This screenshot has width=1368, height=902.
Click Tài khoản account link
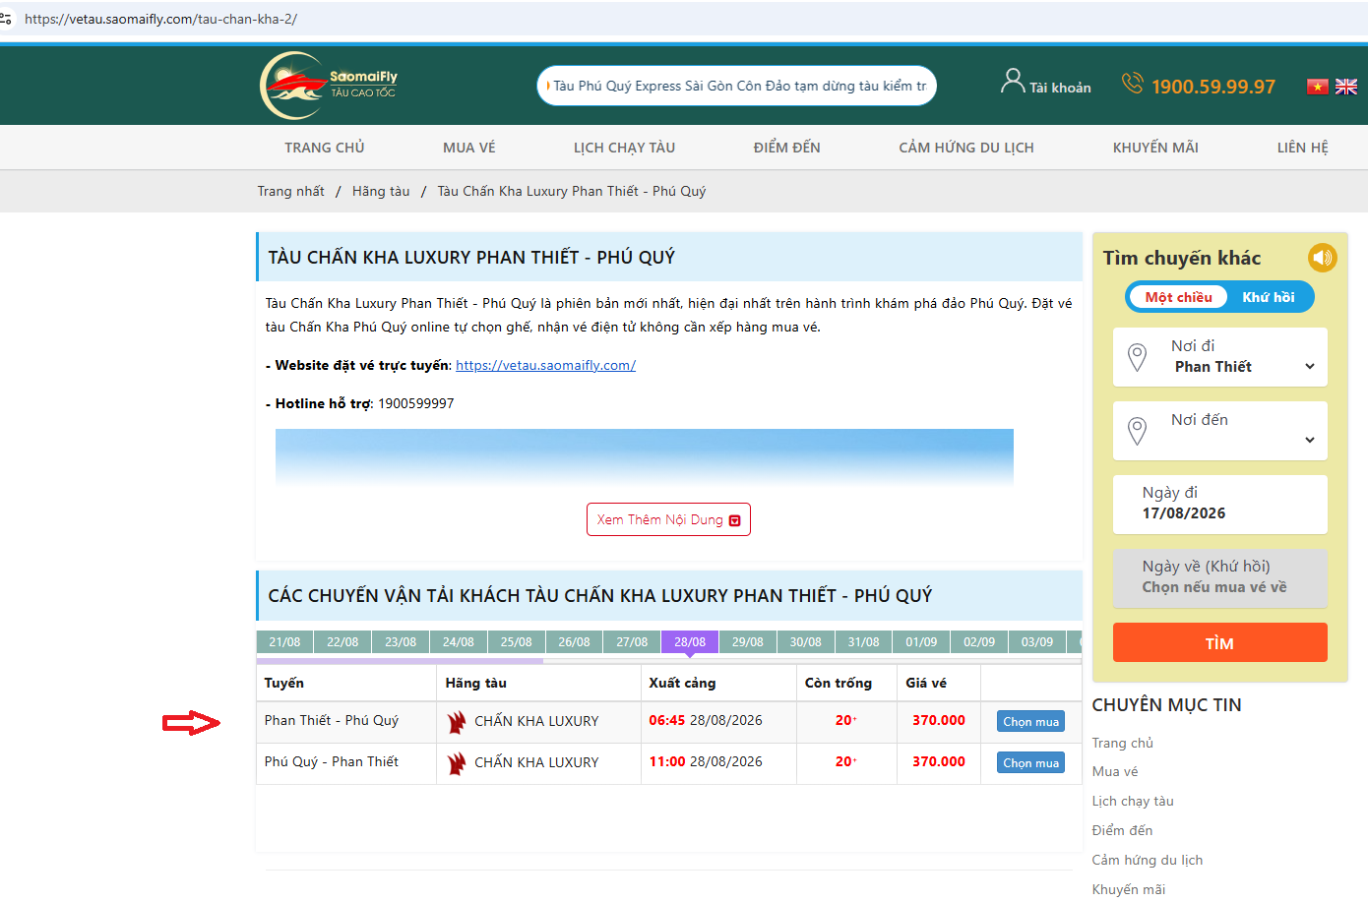1060,88
